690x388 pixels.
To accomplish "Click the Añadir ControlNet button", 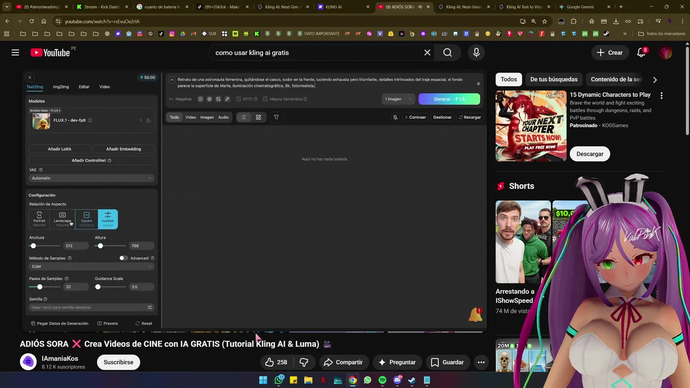I will click(x=91, y=161).
